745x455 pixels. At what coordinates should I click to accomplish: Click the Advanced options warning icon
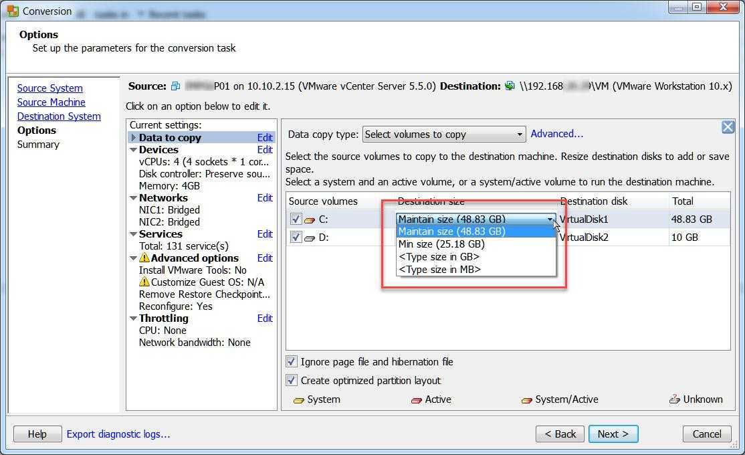pyautogui.click(x=144, y=258)
